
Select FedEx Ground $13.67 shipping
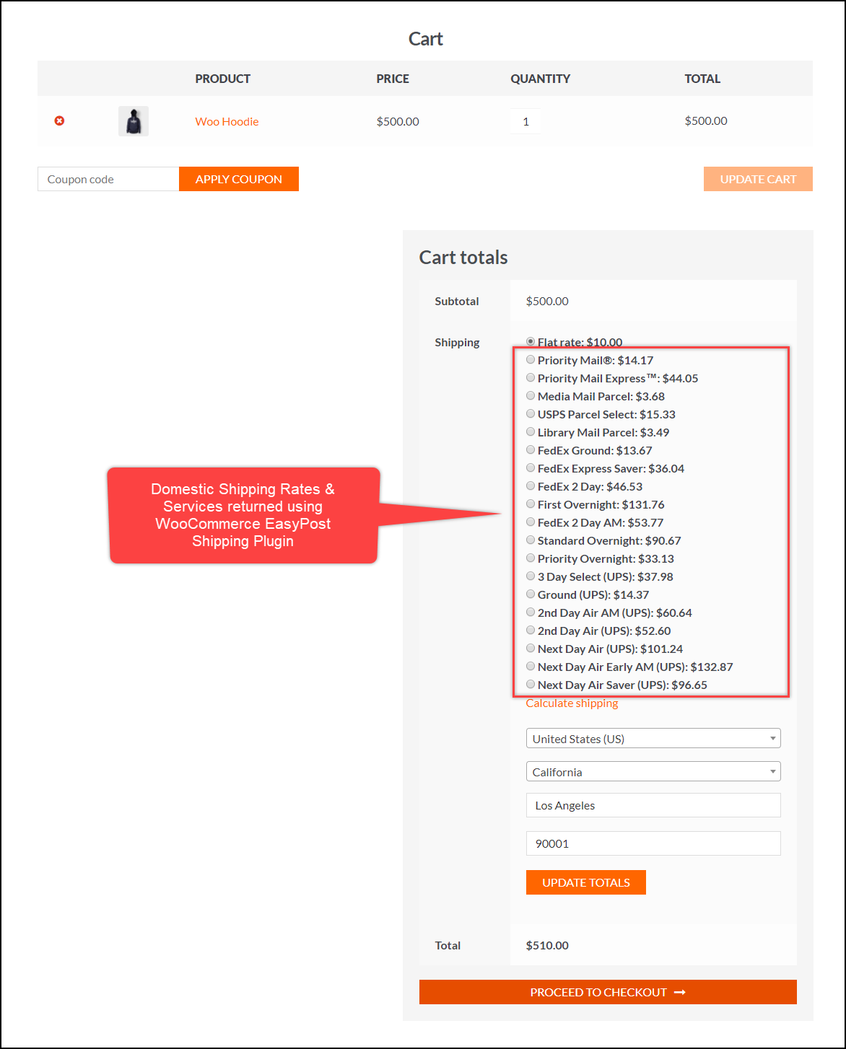coord(531,449)
